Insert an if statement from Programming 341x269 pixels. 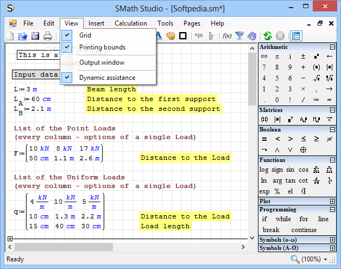(x=264, y=219)
